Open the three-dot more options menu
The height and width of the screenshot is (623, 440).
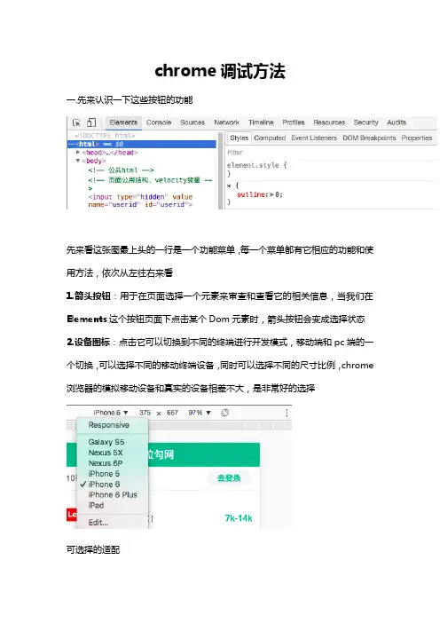pos(287,413)
